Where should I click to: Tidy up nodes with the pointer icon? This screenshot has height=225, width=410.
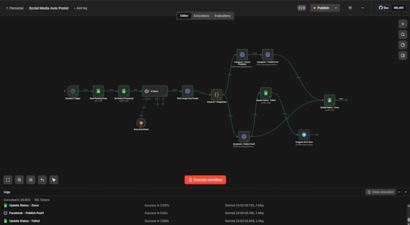[x=54, y=180]
